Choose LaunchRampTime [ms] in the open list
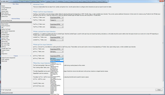This screenshot has height=95, width=165. (57, 79)
